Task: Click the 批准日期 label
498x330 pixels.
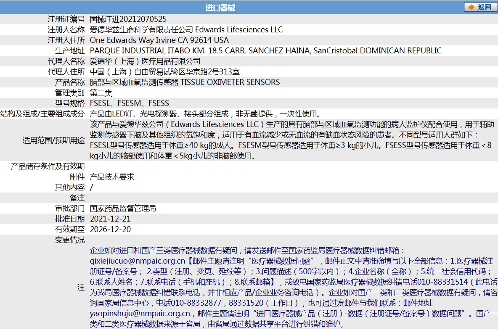Action: point(70,219)
